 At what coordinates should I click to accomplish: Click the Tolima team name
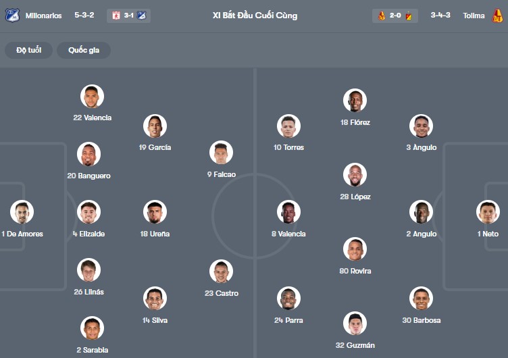tap(474, 16)
